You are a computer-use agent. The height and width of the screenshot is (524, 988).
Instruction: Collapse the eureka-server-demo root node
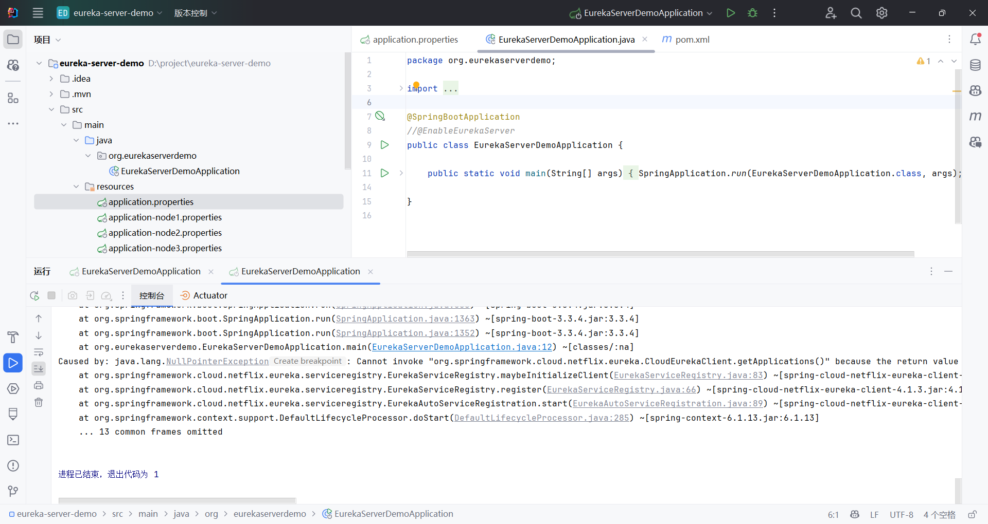pos(39,63)
